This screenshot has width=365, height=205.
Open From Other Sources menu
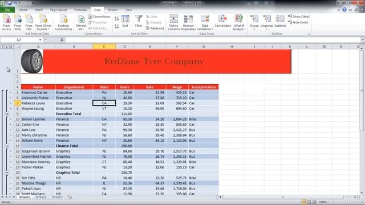click(x=43, y=22)
